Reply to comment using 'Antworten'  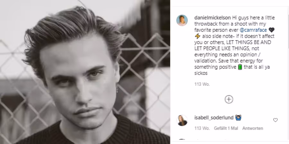pos(252,128)
